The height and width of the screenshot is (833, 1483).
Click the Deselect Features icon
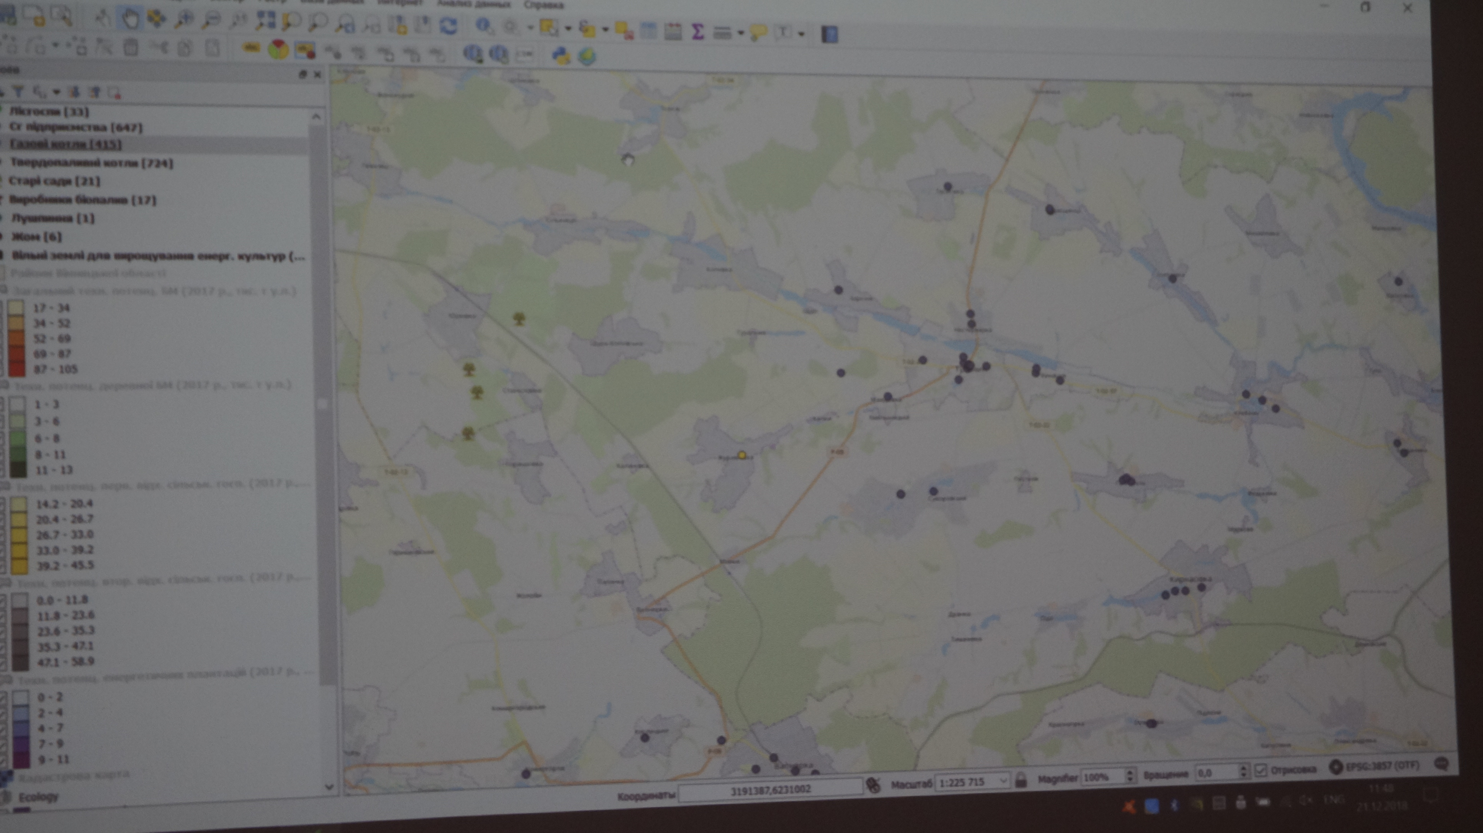point(624,30)
